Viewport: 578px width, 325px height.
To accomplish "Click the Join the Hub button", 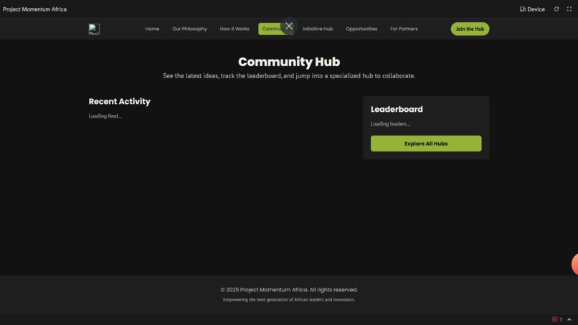I will tap(470, 29).
